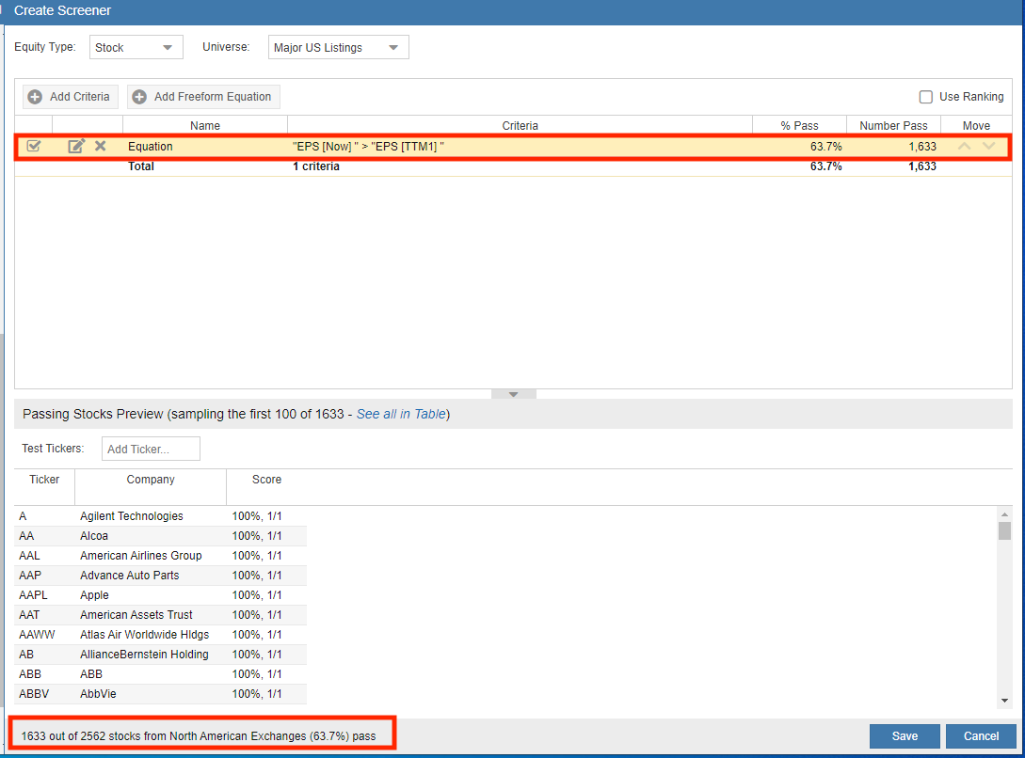Viewport: 1025px width, 758px height.
Task: Move Equation row up with arrow icon
Action: pyautogui.click(x=964, y=147)
